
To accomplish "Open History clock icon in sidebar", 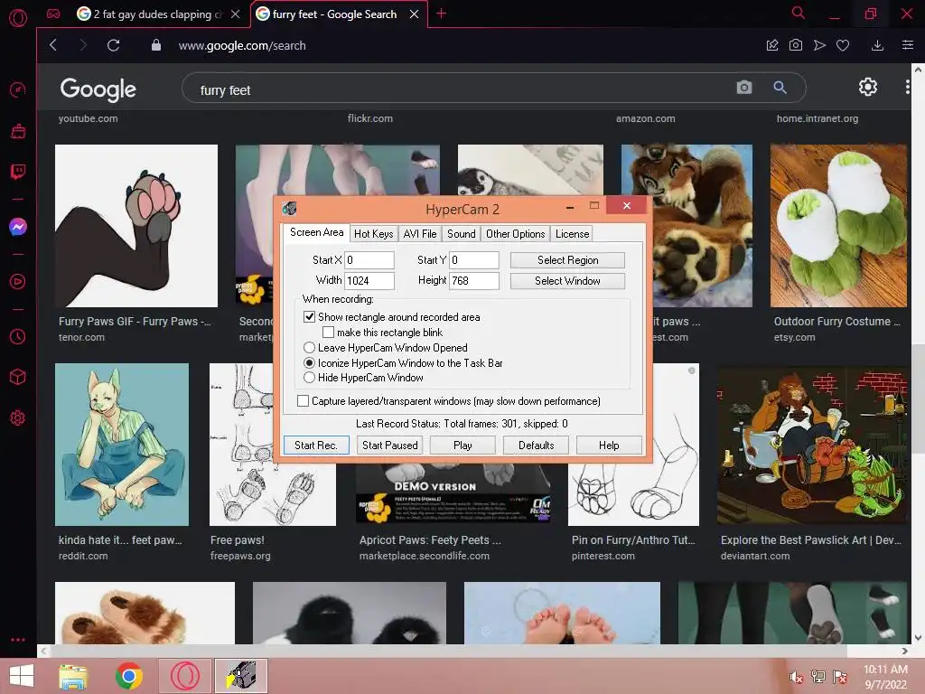I will click(18, 336).
